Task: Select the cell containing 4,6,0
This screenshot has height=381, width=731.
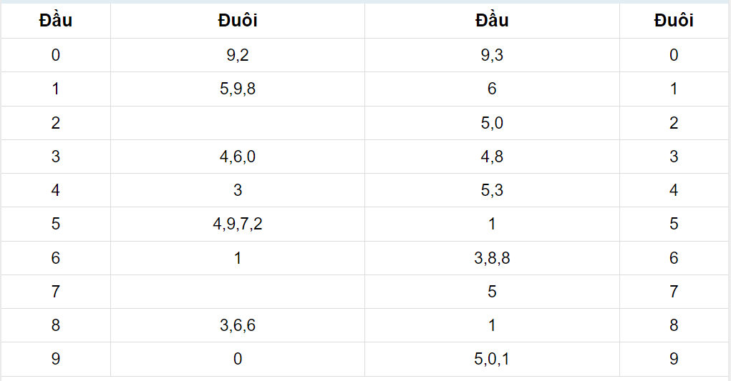Action: 237,157
